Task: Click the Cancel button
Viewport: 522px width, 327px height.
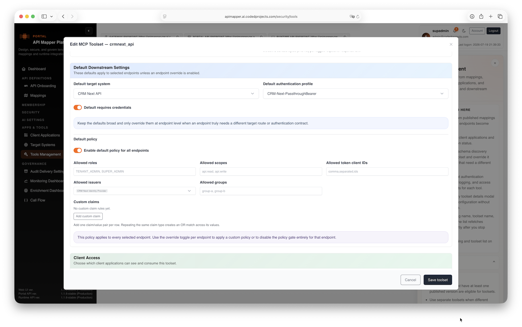Action: pyautogui.click(x=410, y=280)
